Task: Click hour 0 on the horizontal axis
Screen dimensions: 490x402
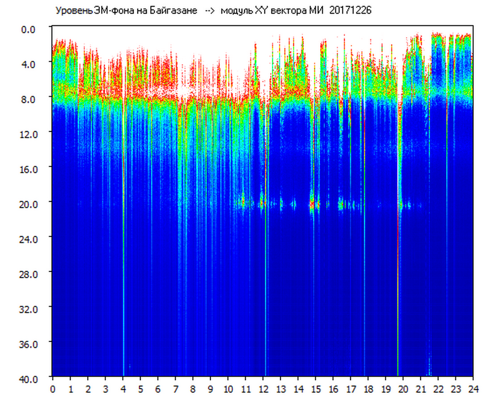Action: pos(53,389)
